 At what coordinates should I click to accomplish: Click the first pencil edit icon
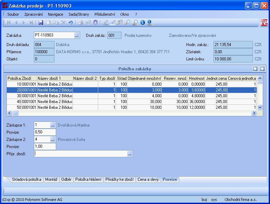[x=105, y=23]
